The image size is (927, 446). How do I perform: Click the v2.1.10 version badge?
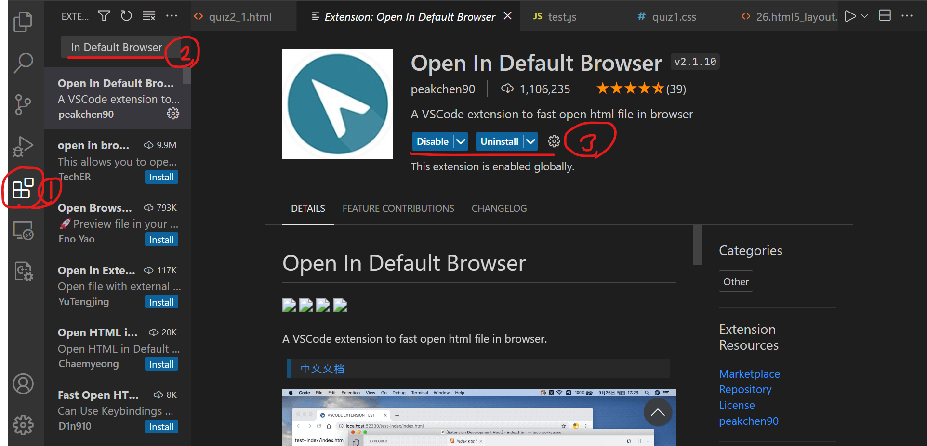695,62
